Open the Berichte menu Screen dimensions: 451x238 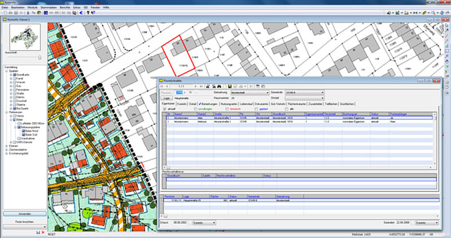(65, 7)
